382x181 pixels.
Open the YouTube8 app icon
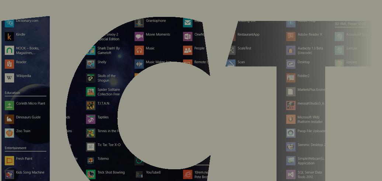139,174
